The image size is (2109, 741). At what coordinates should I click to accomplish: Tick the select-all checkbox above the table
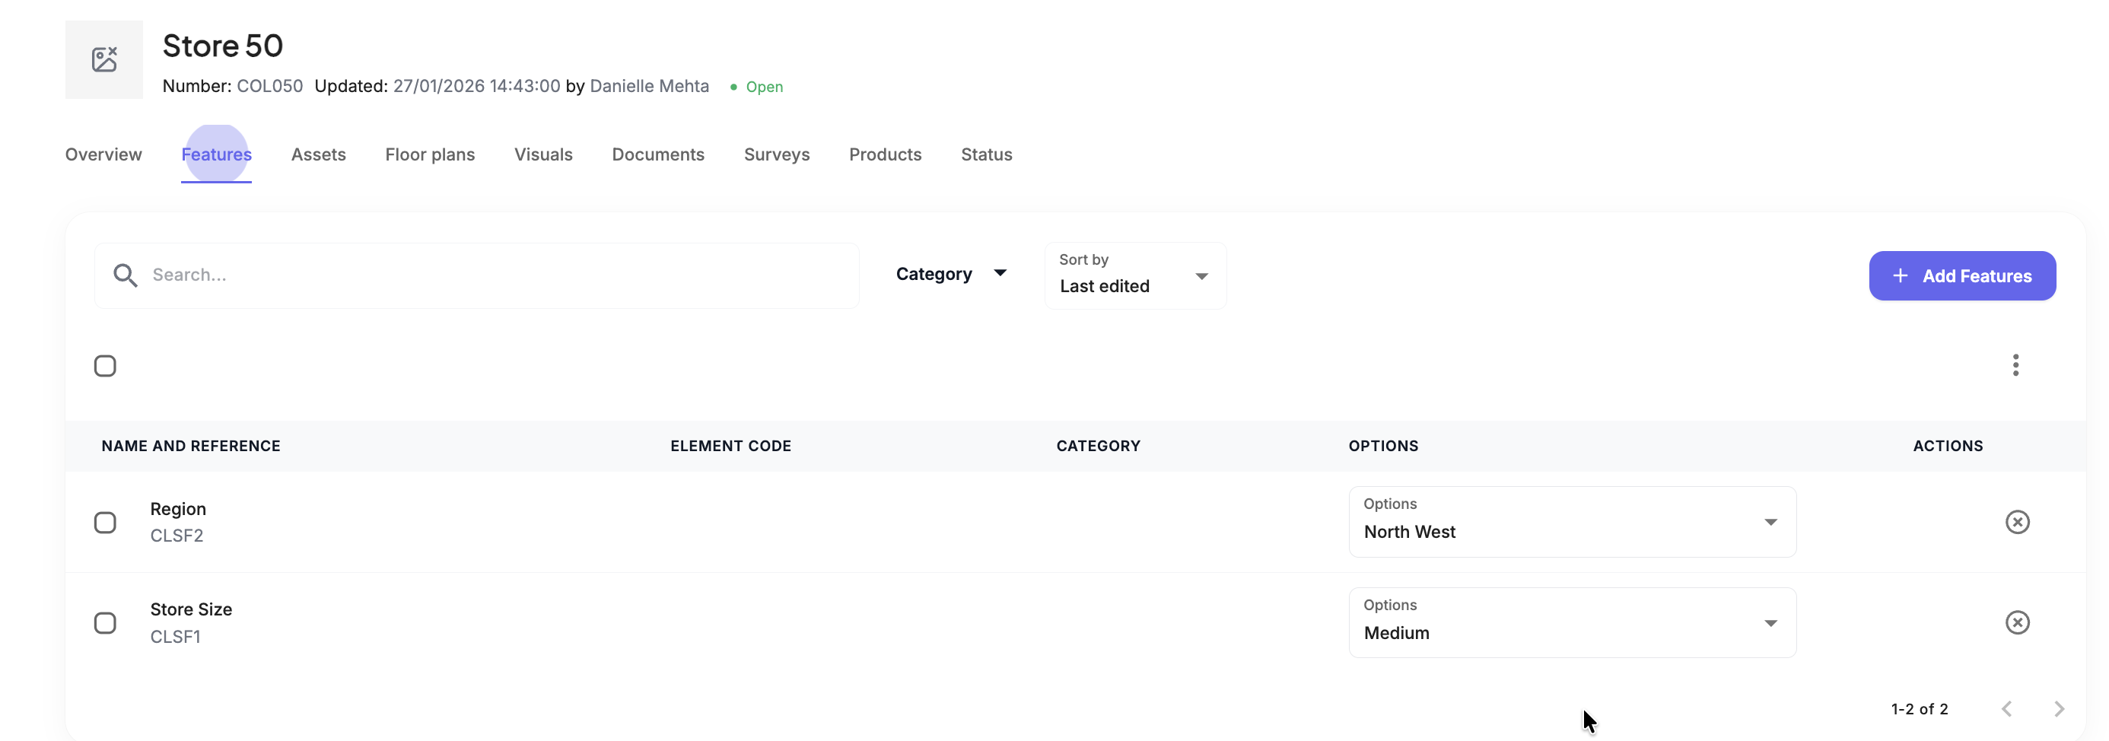pyautogui.click(x=105, y=365)
